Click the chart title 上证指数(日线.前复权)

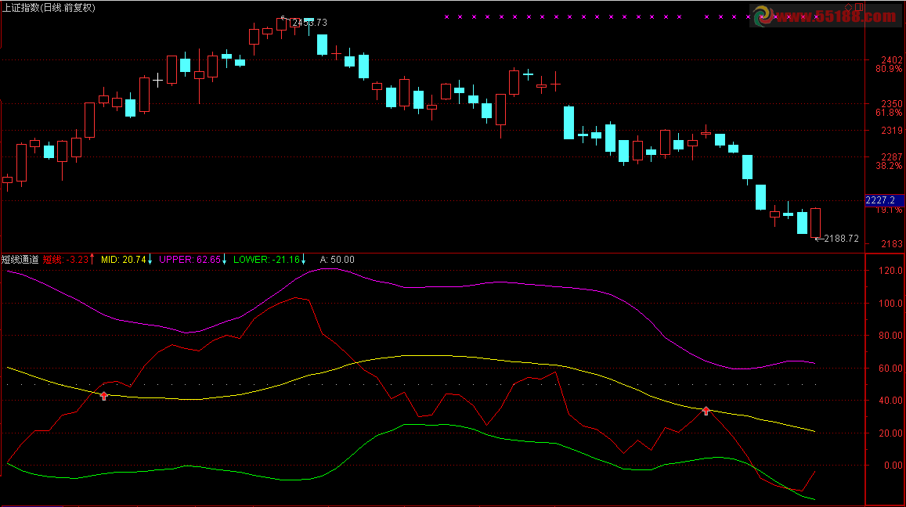(x=49, y=8)
